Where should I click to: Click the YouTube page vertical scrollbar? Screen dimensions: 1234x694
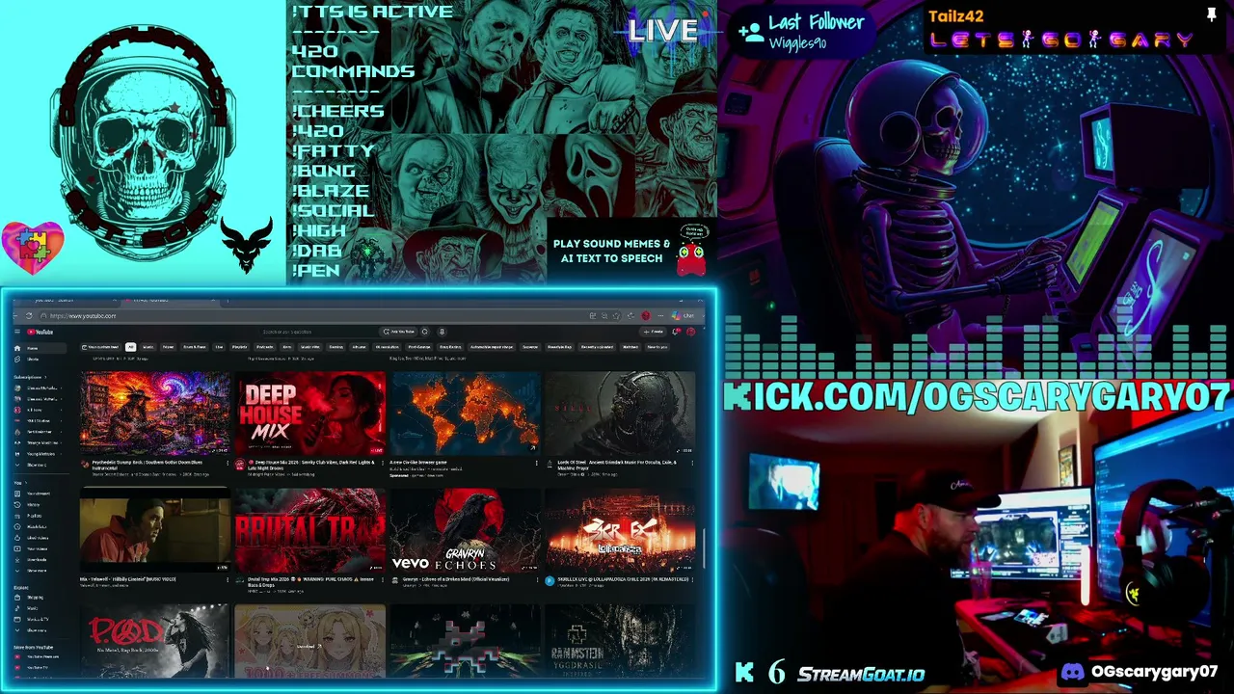pyautogui.click(x=705, y=549)
